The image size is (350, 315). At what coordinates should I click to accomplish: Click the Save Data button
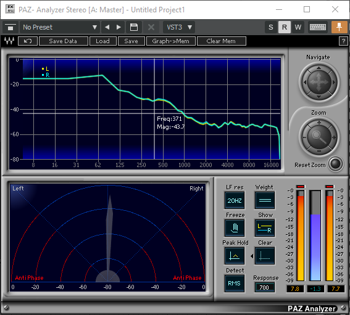(x=64, y=41)
